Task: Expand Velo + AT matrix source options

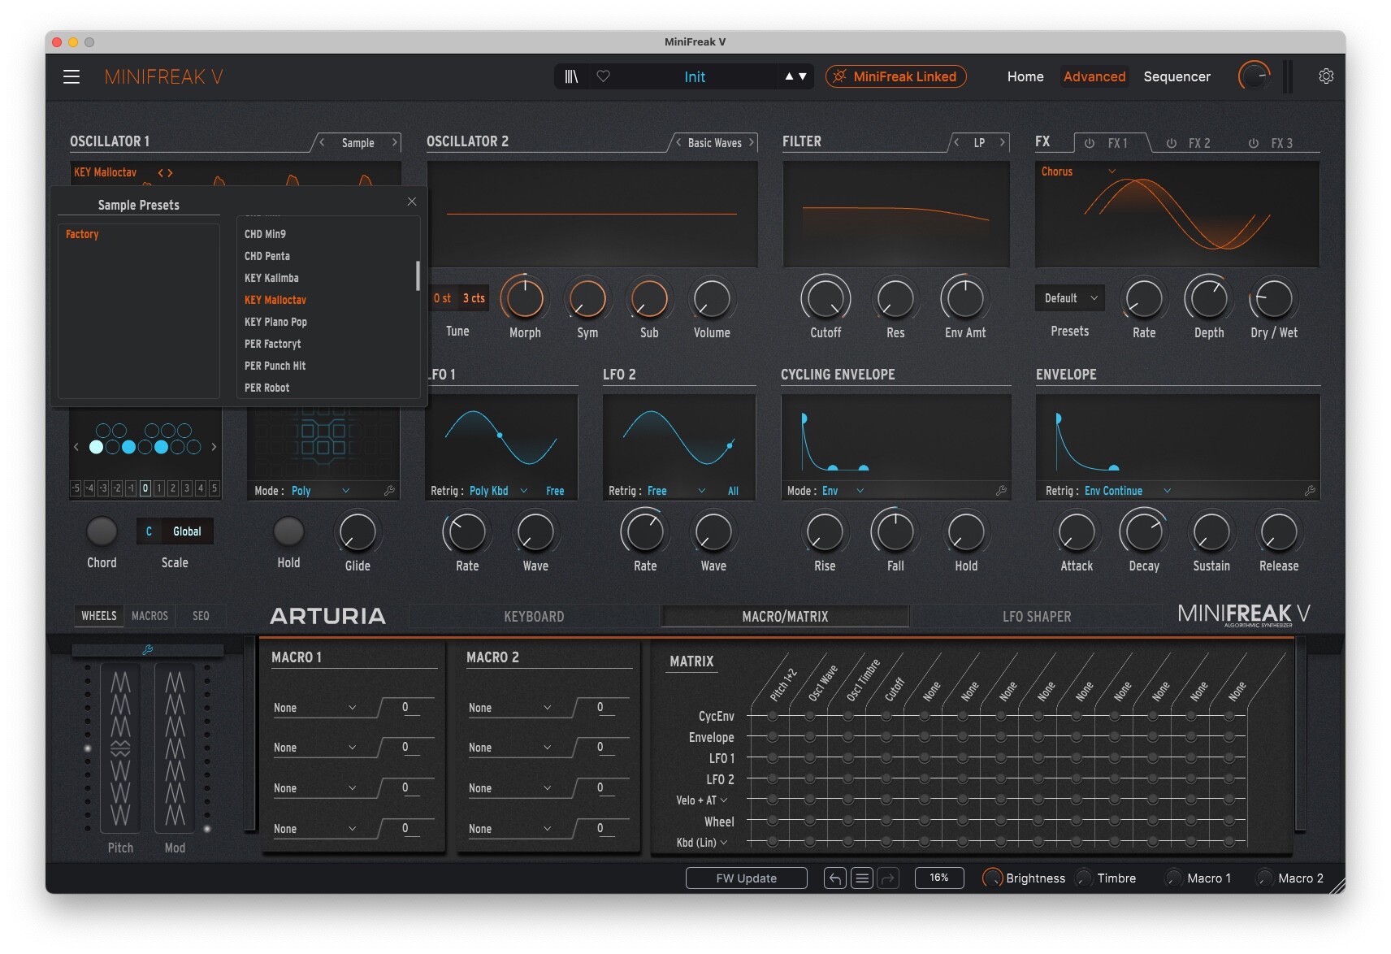Action: tap(701, 800)
